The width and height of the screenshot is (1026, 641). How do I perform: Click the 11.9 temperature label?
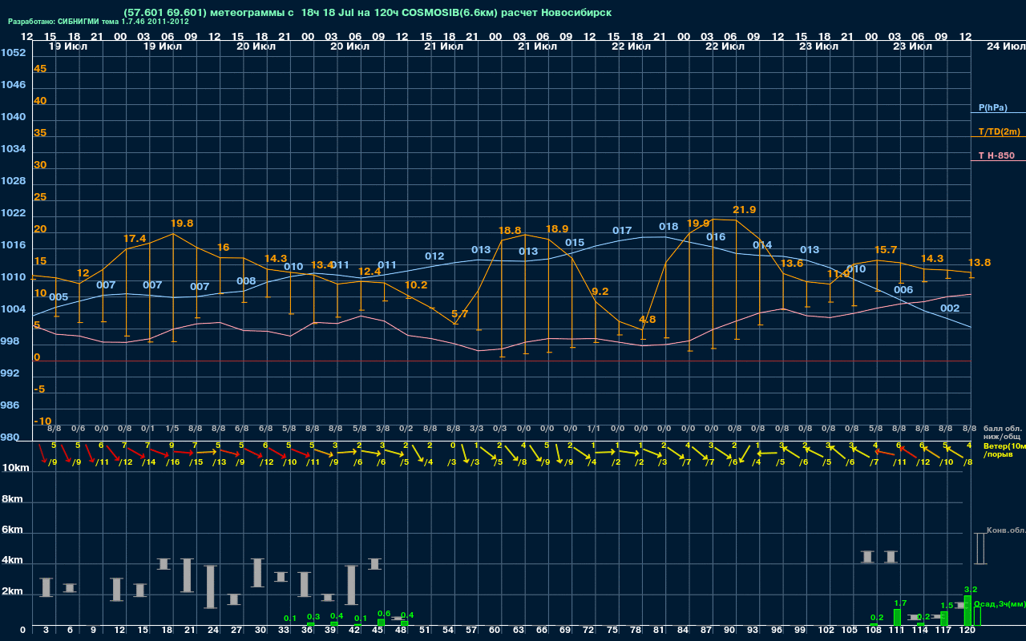[x=838, y=274]
